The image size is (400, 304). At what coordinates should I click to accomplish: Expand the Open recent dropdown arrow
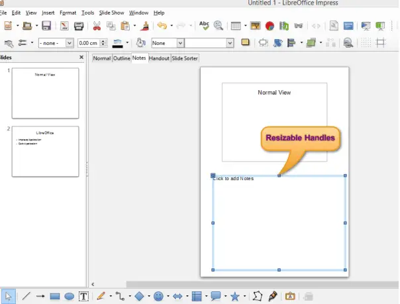[x=36, y=25]
